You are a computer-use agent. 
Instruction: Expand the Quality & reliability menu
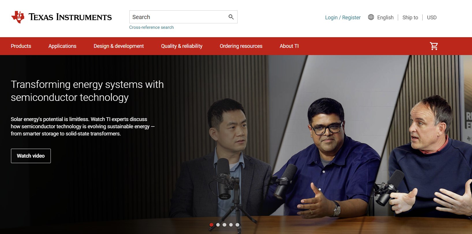point(182,46)
